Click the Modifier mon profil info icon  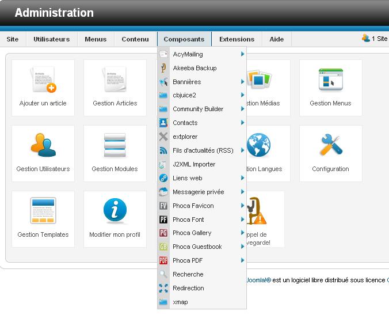click(x=115, y=211)
